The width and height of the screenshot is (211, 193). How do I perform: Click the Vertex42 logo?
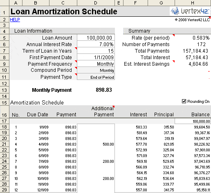(x=190, y=11)
